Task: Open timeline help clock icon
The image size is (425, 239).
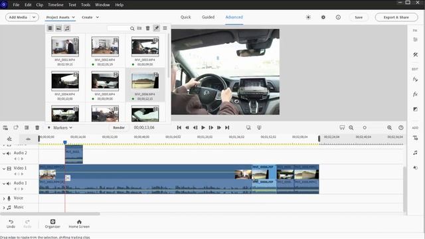Action: click(401, 127)
